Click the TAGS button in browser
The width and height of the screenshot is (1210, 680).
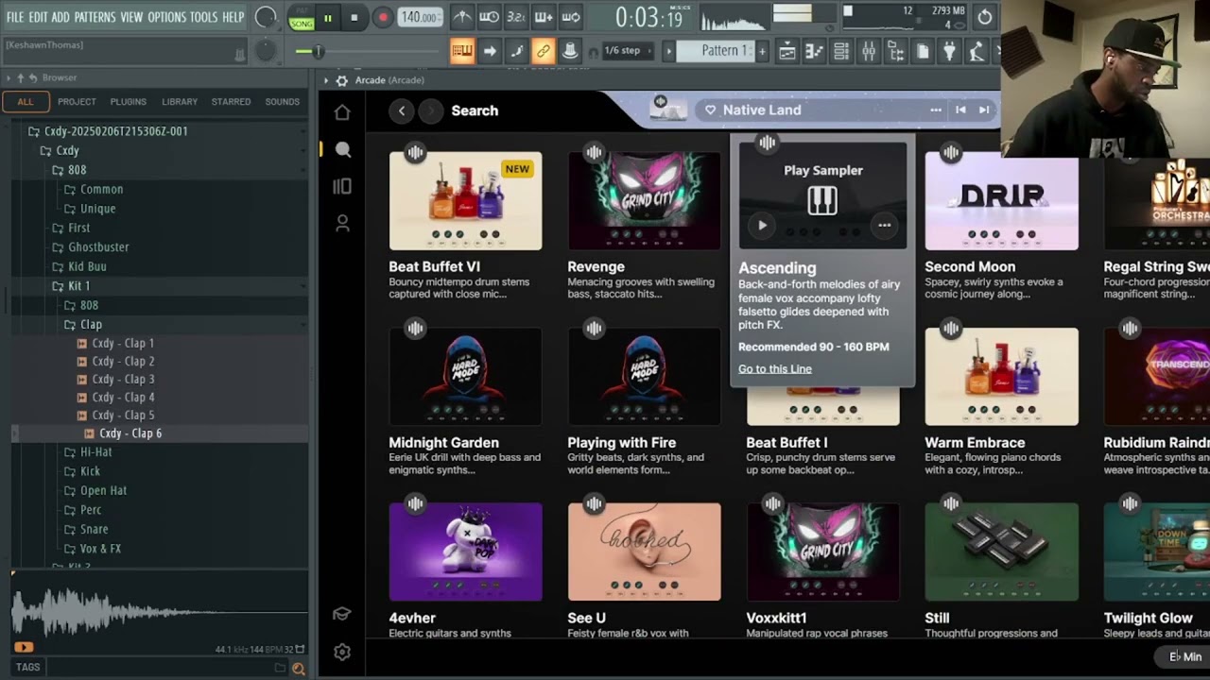click(27, 667)
